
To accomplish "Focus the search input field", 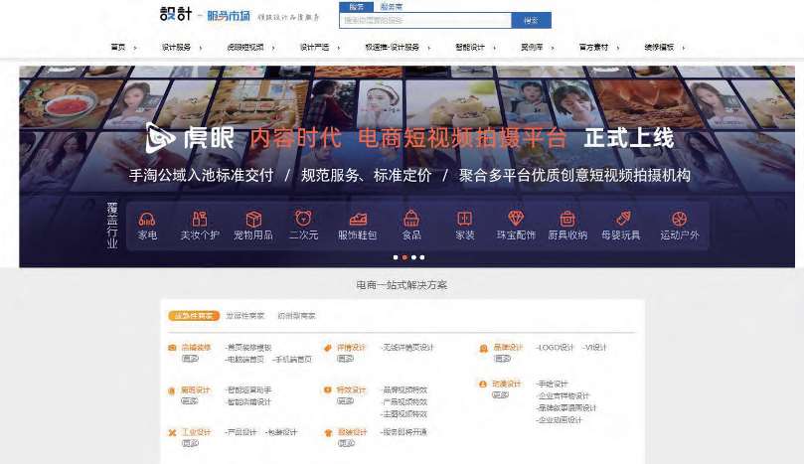I will tap(425, 20).
